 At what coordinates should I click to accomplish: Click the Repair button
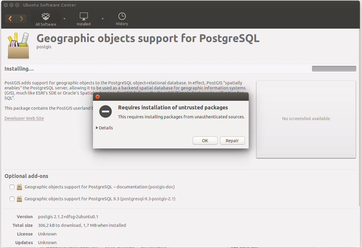point(232,141)
